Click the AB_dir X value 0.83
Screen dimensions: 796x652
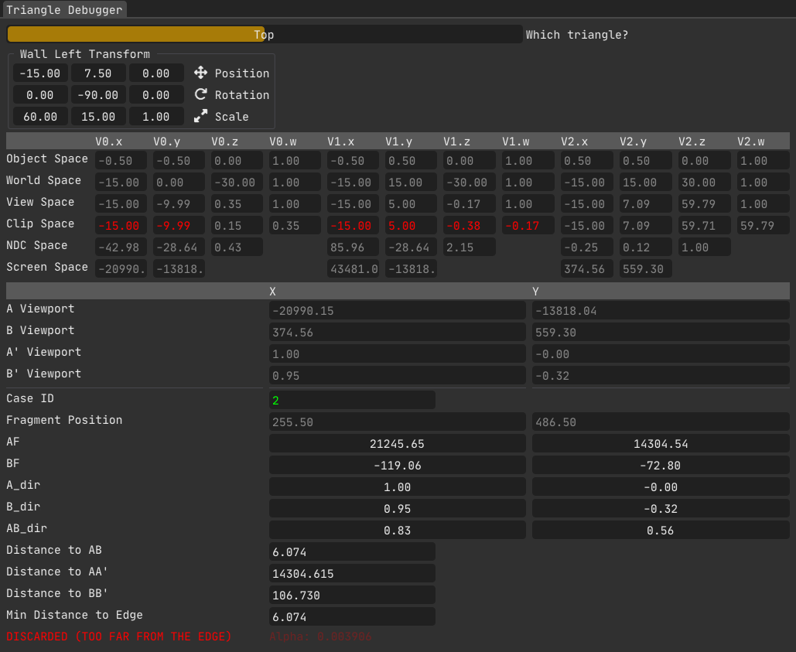click(397, 531)
